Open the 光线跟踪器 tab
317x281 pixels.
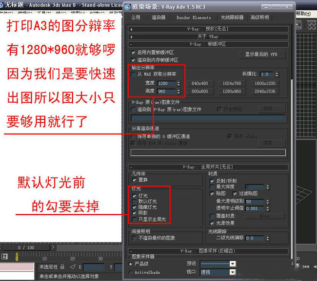232,18
